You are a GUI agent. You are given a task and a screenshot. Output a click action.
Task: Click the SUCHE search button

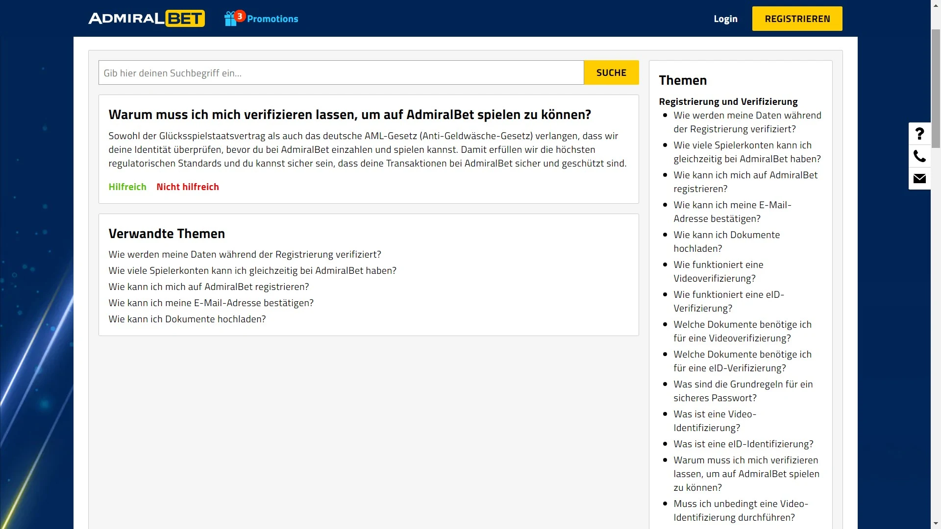pos(611,72)
